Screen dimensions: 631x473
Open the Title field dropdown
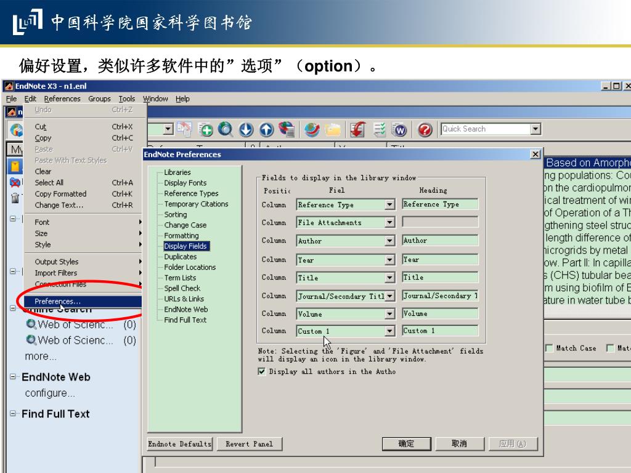[389, 278]
